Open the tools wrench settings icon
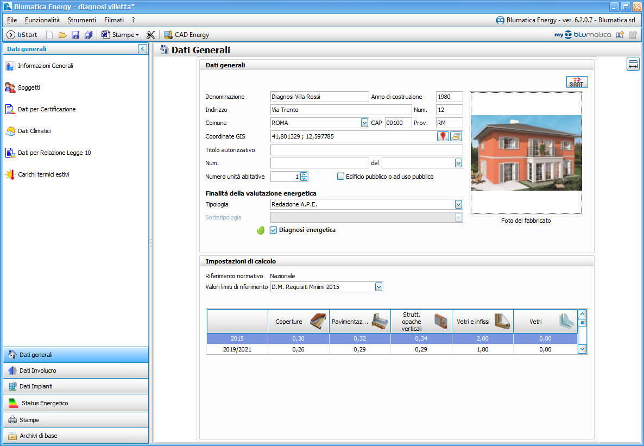The image size is (644, 446). 151,35
